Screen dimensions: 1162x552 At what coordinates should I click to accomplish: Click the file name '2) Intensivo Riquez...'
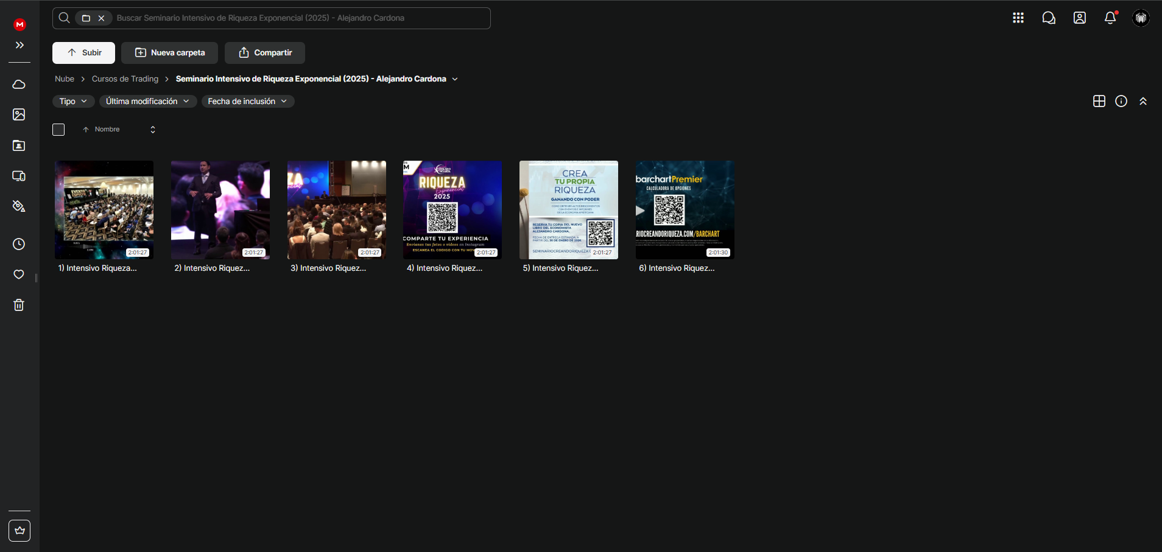click(x=212, y=268)
